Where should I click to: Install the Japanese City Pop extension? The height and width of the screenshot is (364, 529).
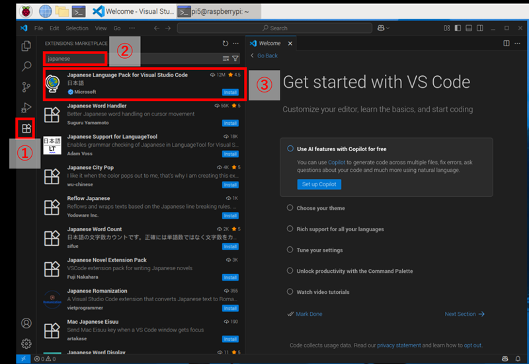pos(230,185)
